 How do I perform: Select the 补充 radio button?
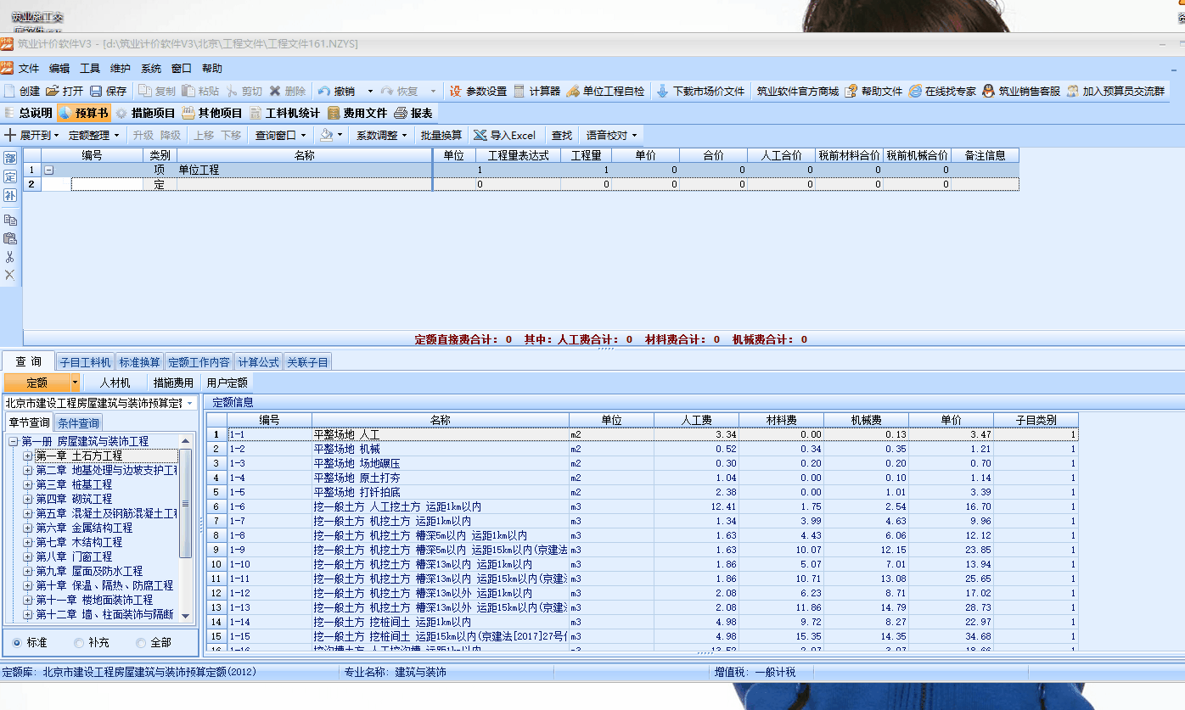click(x=79, y=643)
